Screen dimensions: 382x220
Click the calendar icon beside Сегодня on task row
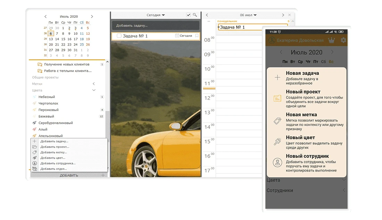click(177, 36)
